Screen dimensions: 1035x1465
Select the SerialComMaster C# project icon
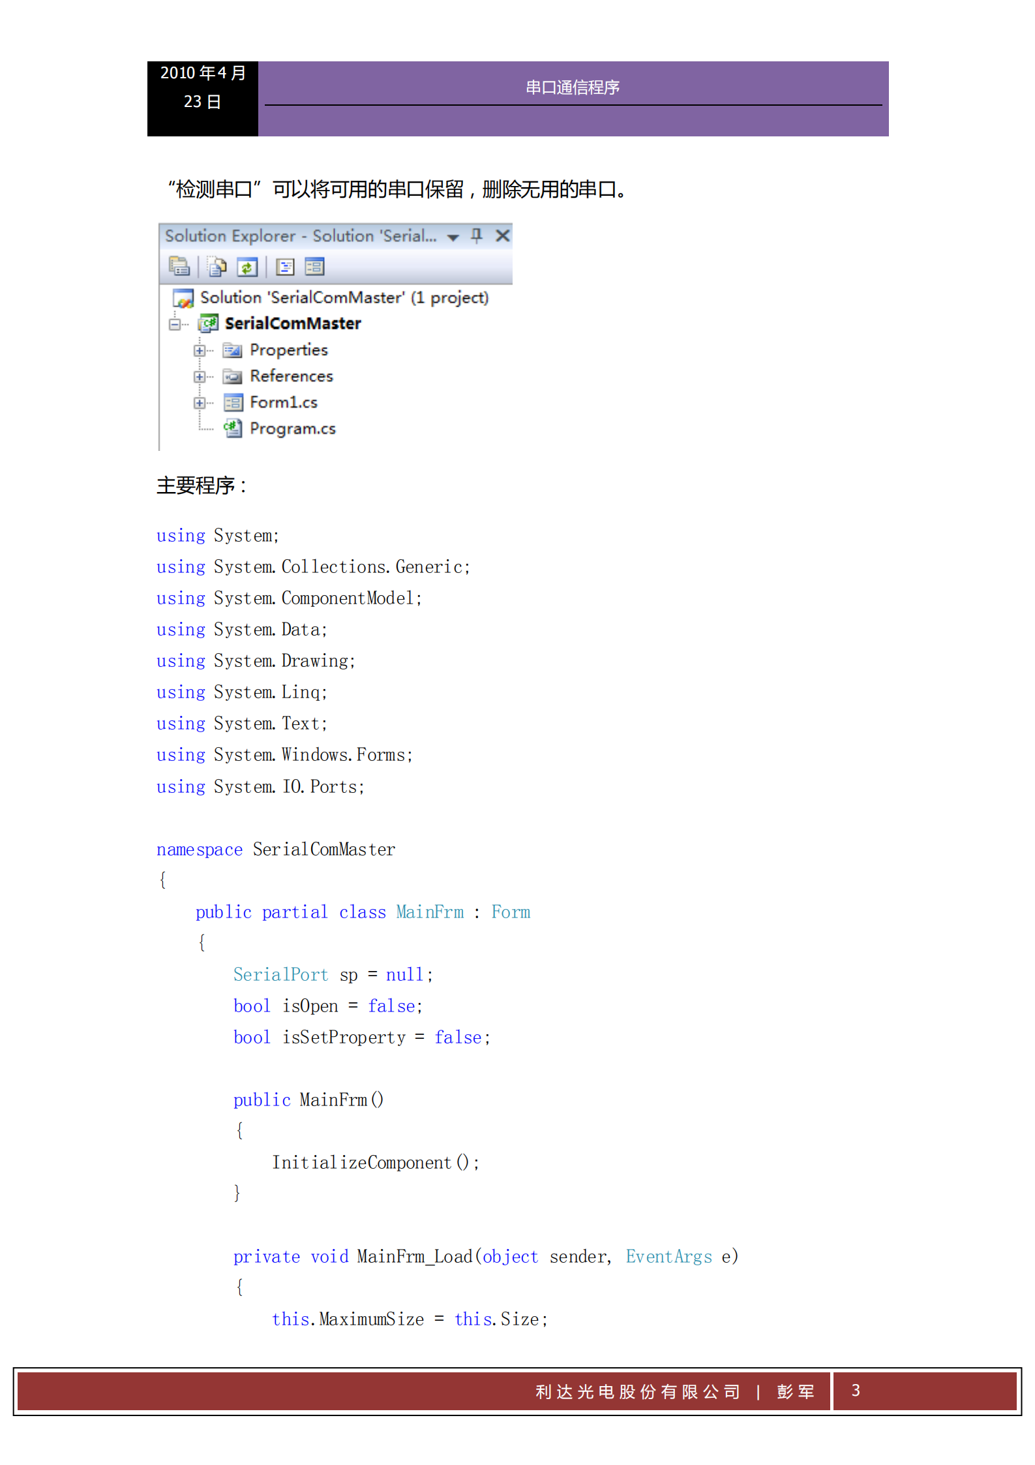(x=208, y=324)
